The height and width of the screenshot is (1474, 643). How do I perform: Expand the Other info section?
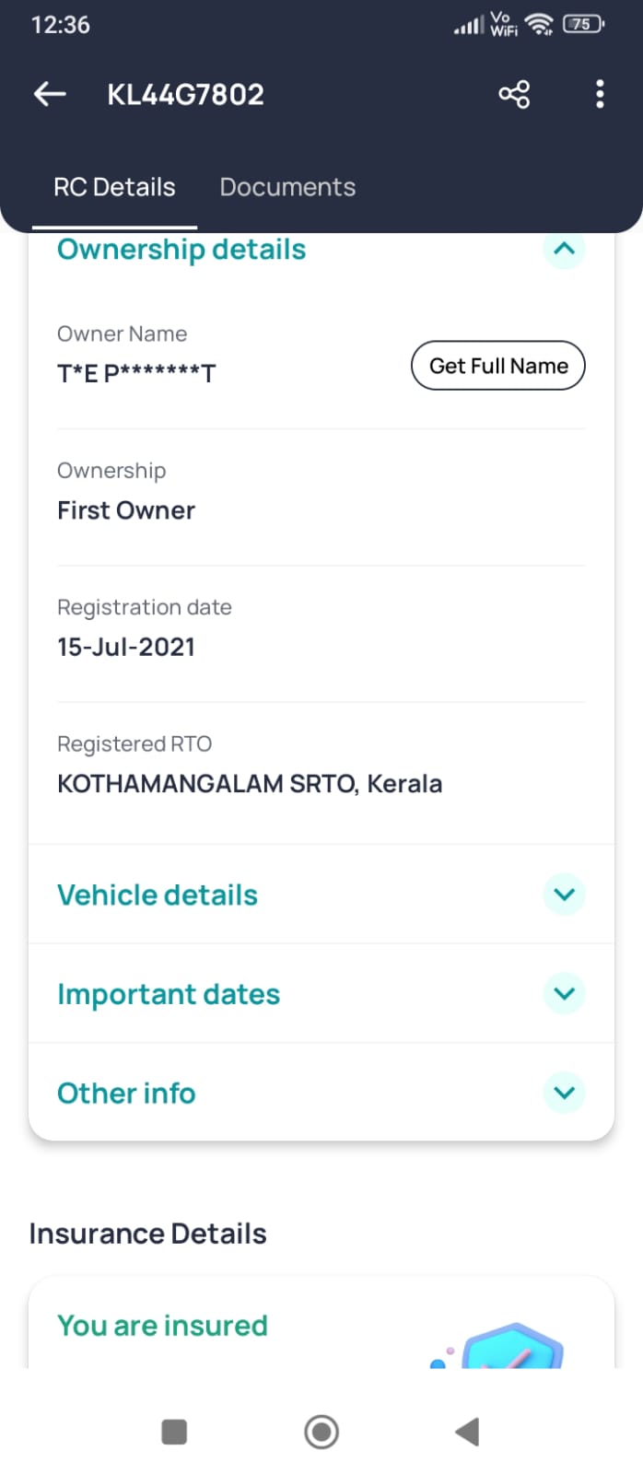tap(564, 1093)
